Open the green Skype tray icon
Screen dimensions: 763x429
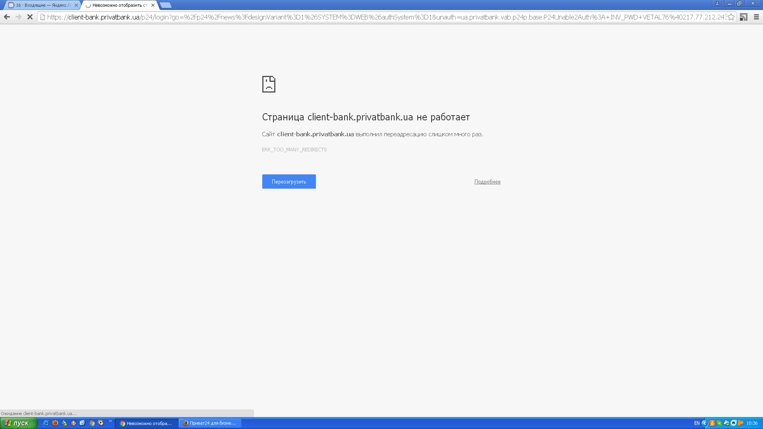tap(719, 423)
